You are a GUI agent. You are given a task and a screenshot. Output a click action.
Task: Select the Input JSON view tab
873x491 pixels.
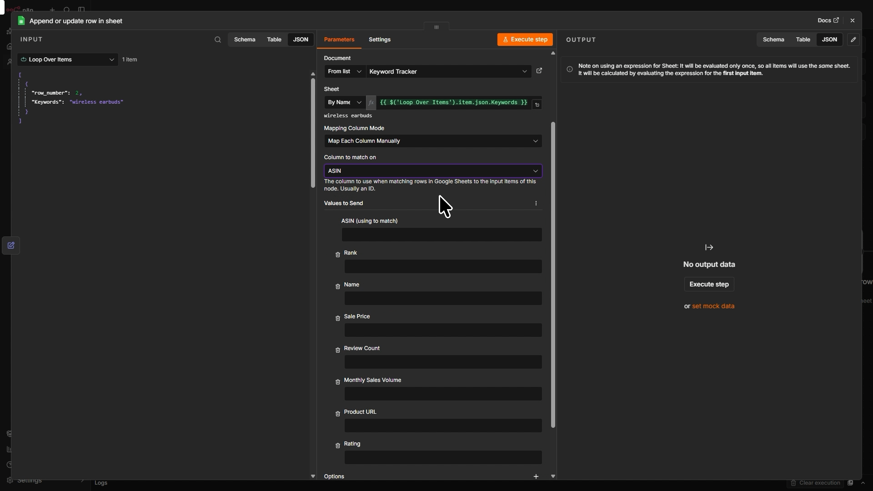pos(301,40)
